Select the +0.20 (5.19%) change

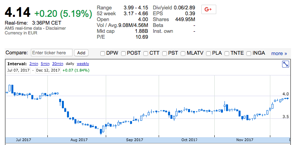tap(63, 14)
